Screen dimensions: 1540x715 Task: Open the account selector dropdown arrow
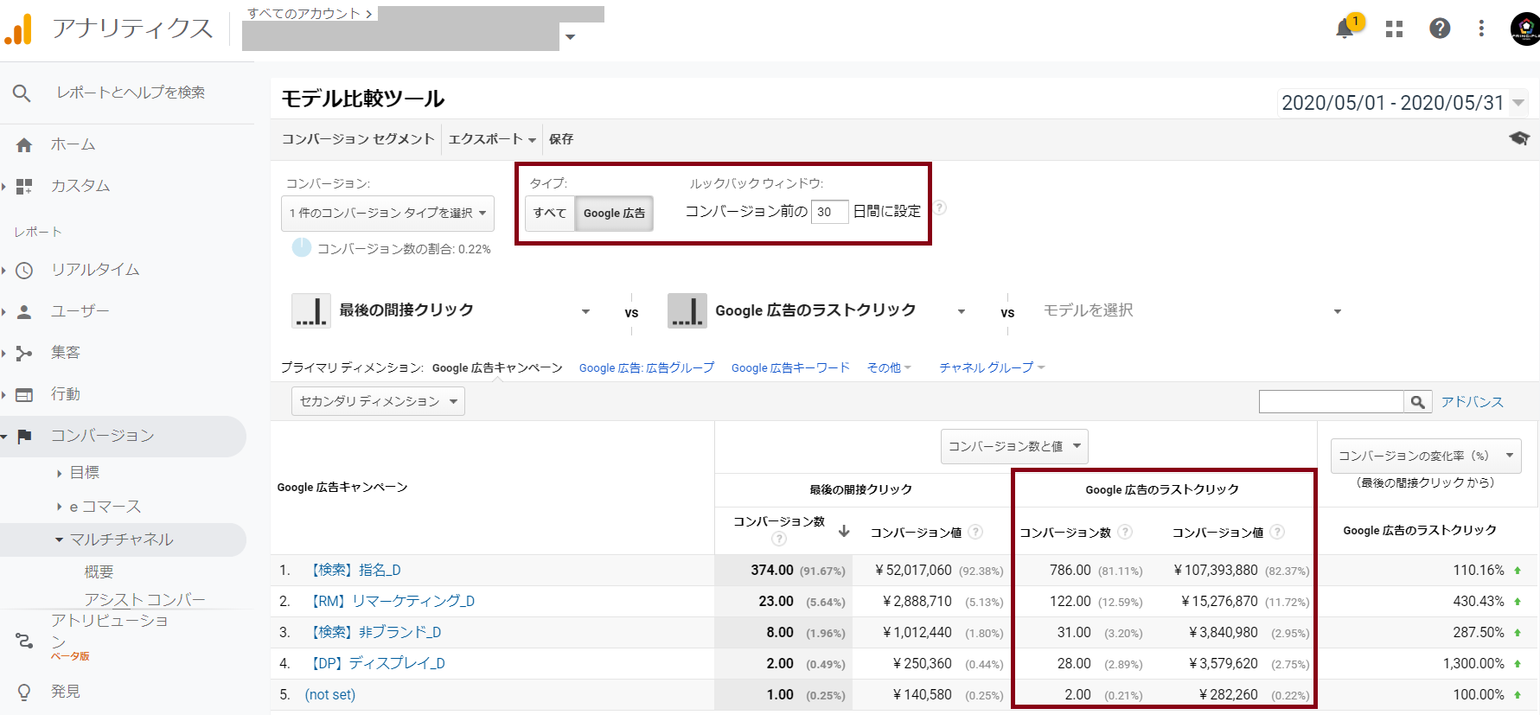[x=570, y=37]
